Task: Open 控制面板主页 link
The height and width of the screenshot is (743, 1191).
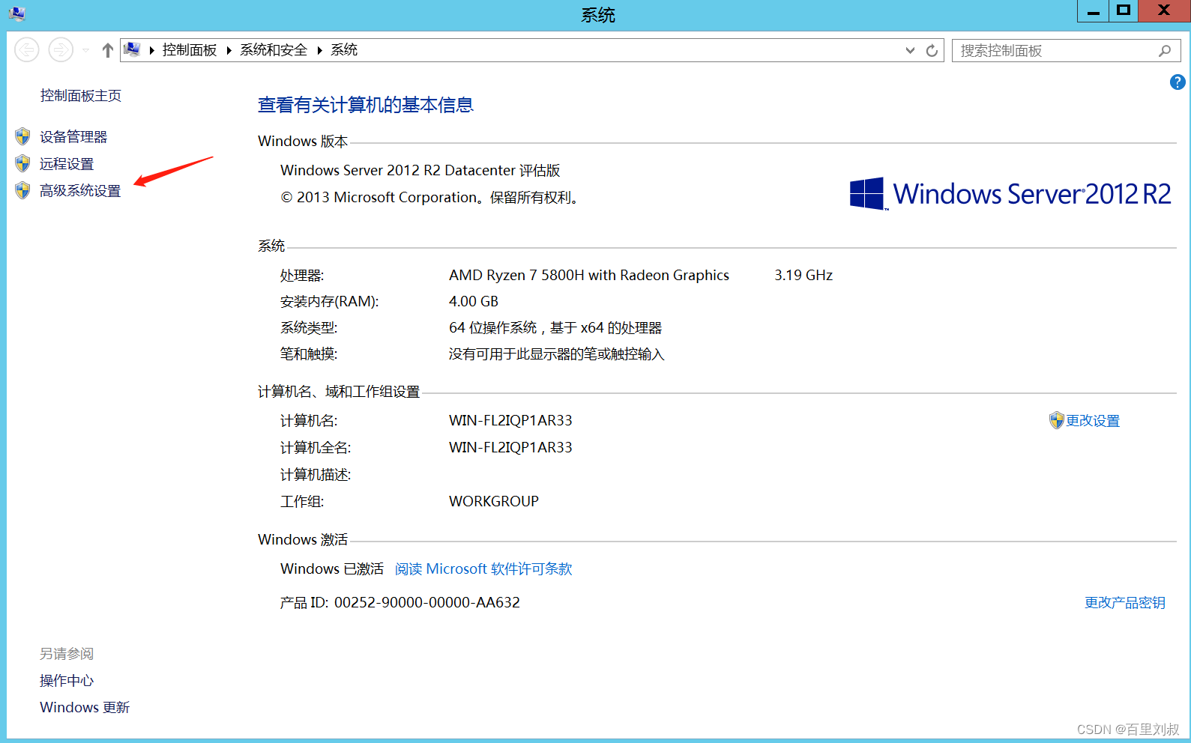Action: (81, 96)
